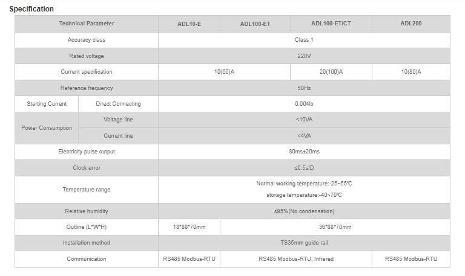The height and width of the screenshot is (276, 465).
Task: Click the 220V rated voltage value
Action: click(x=304, y=56)
